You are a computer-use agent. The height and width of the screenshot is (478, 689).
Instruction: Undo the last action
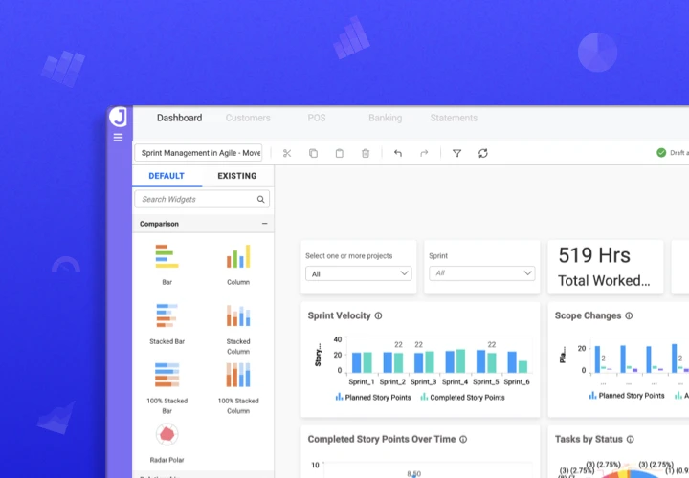(398, 153)
